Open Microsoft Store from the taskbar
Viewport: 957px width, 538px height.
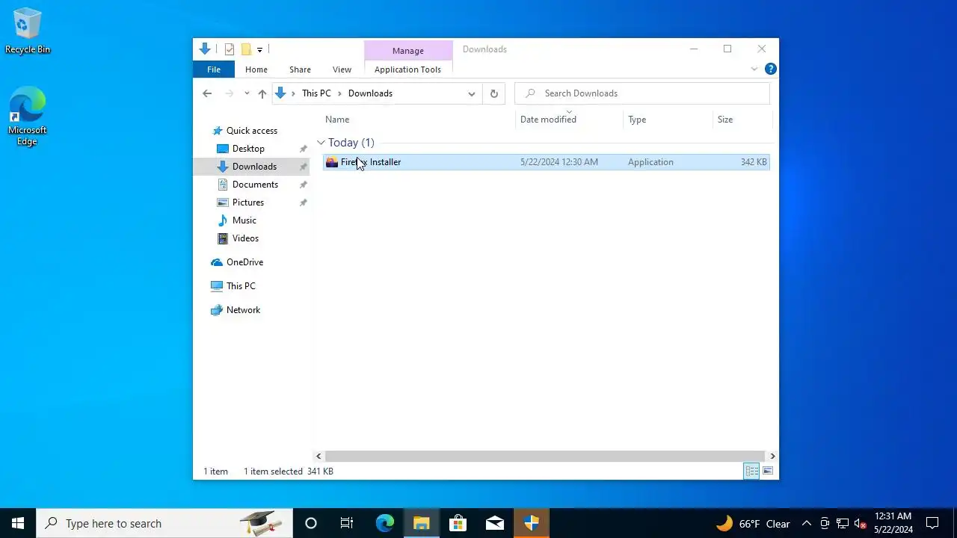(458, 523)
